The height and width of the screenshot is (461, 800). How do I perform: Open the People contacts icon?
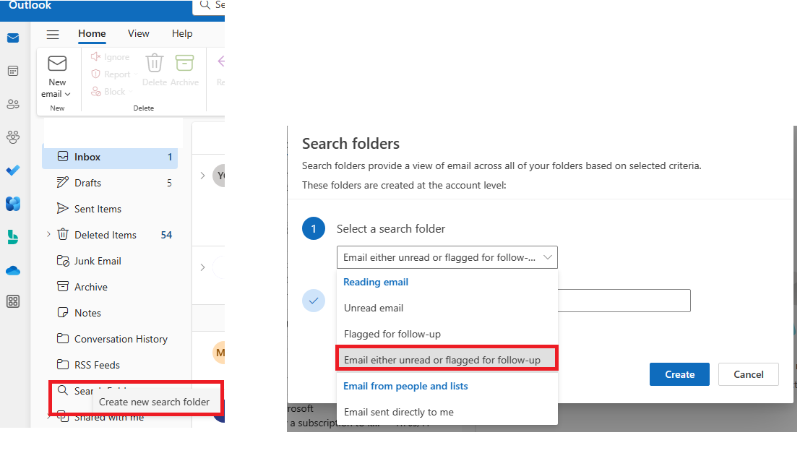(13, 104)
